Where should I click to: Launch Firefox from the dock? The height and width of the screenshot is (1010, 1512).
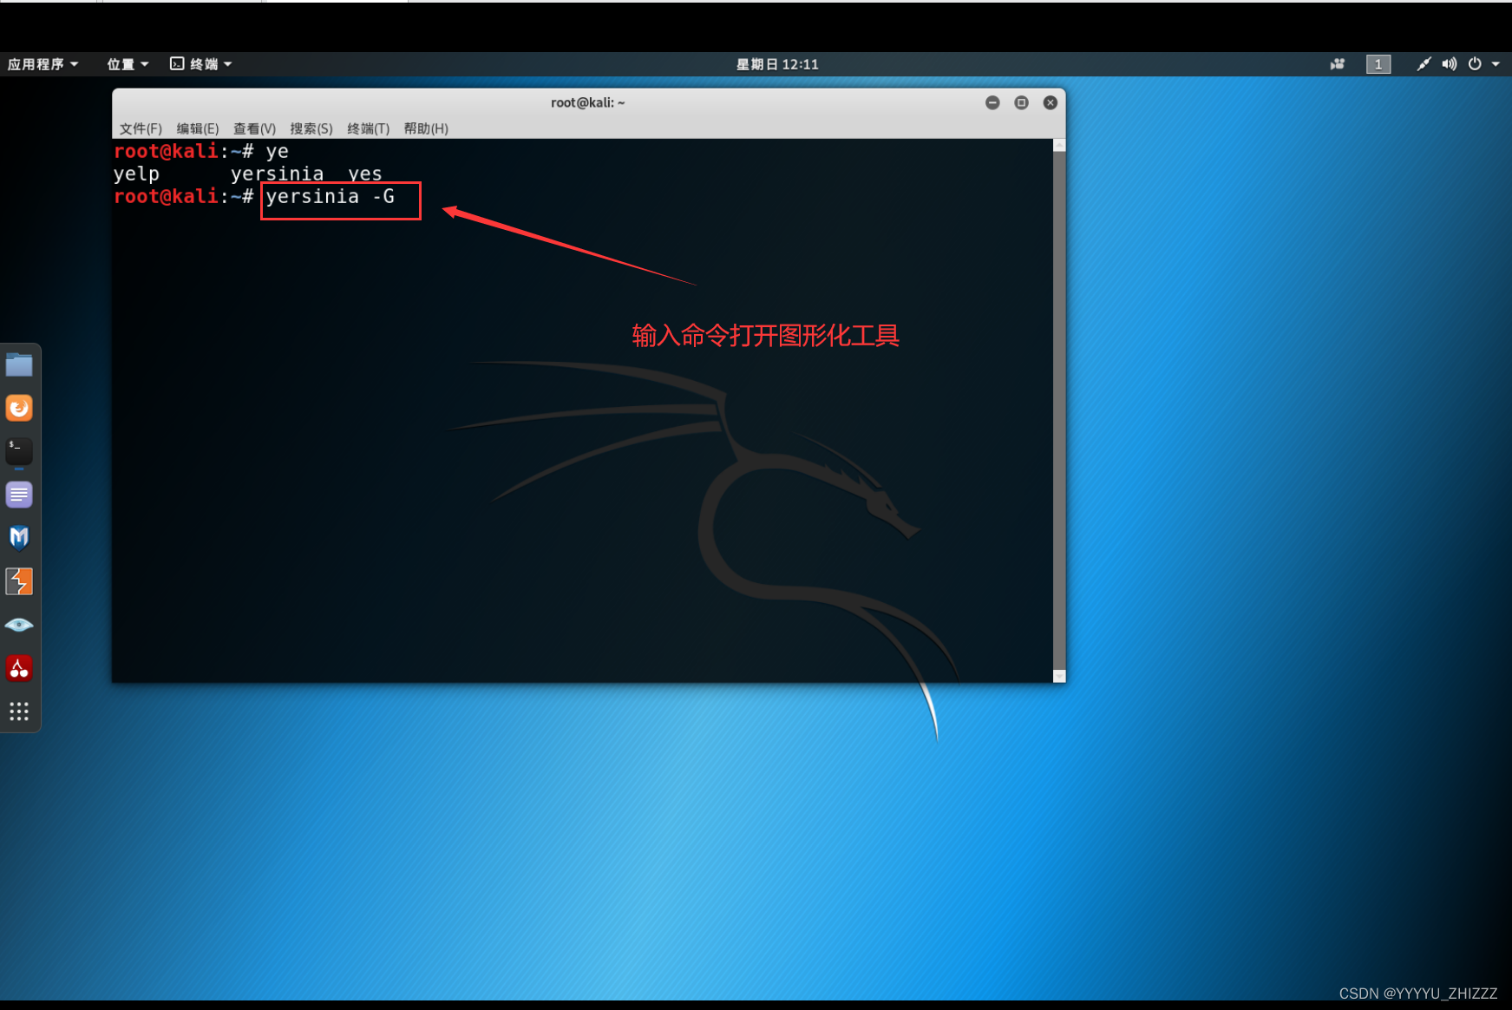click(x=19, y=408)
